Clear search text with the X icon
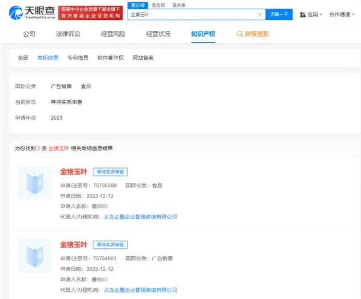Screen dimensions: 361x299 point(259,15)
